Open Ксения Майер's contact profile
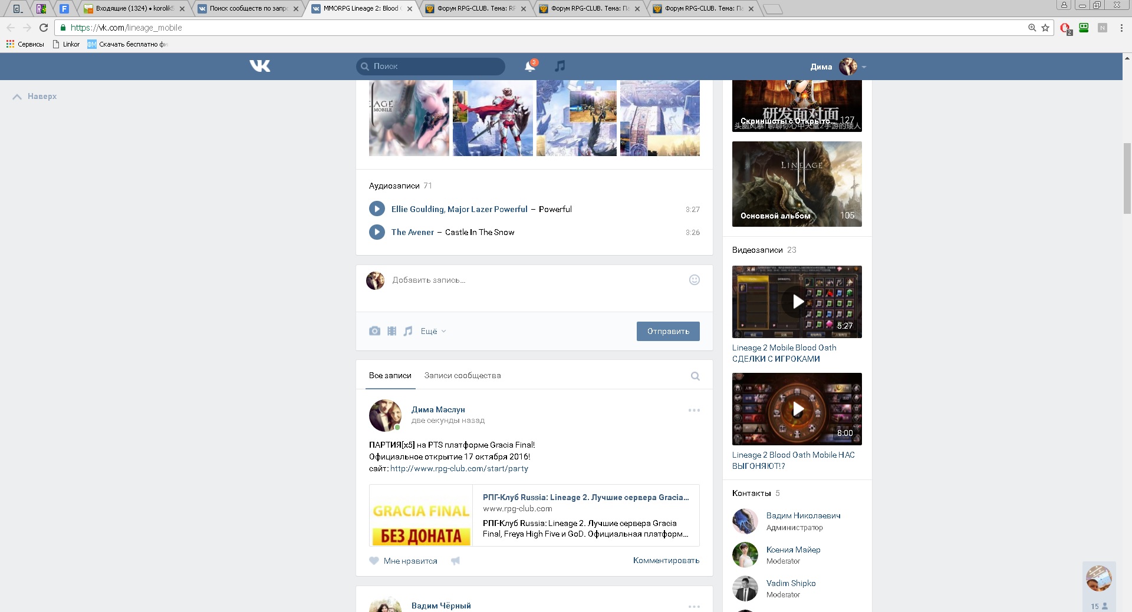 coord(793,550)
